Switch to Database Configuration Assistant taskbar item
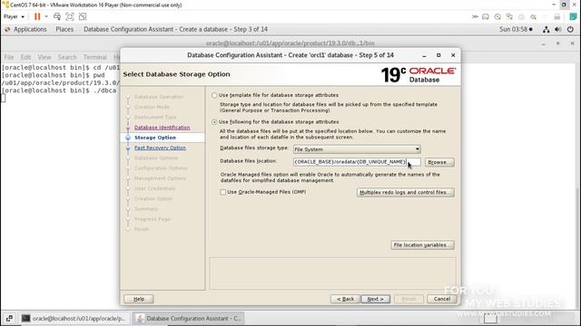The height and width of the screenshot is (326, 581). 189,318
